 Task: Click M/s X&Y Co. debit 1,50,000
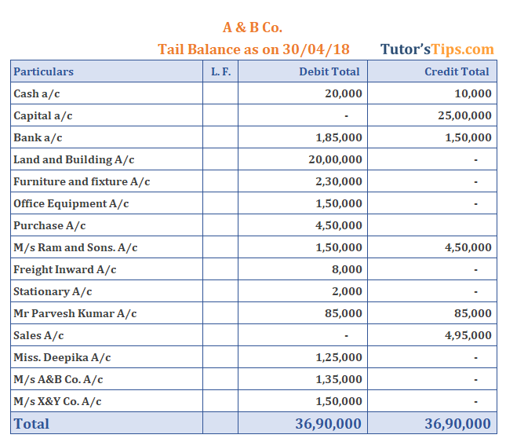[339, 401]
